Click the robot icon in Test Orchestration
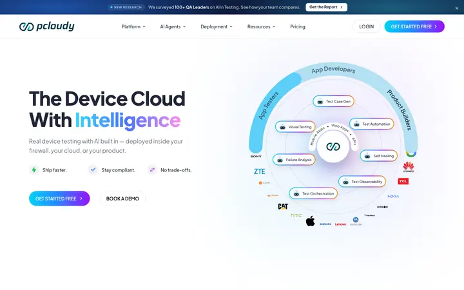The image size is (464, 290). (296, 194)
